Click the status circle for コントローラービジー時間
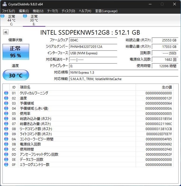The width and height of the screenshot is (181, 186). [x=6, y=139]
